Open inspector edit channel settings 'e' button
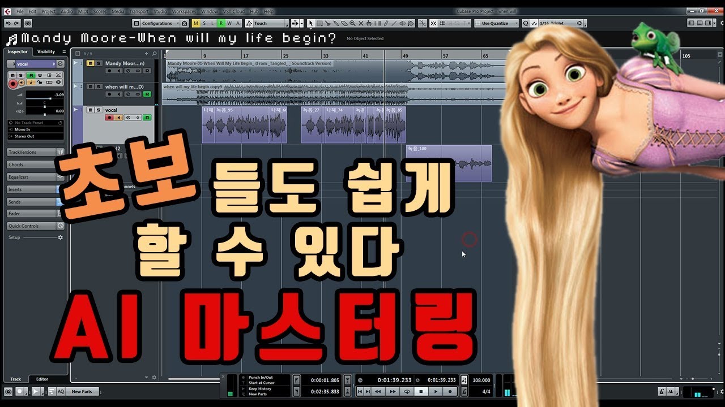This screenshot has height=407, width=725. pyautogui.click(x=60, y=64)
